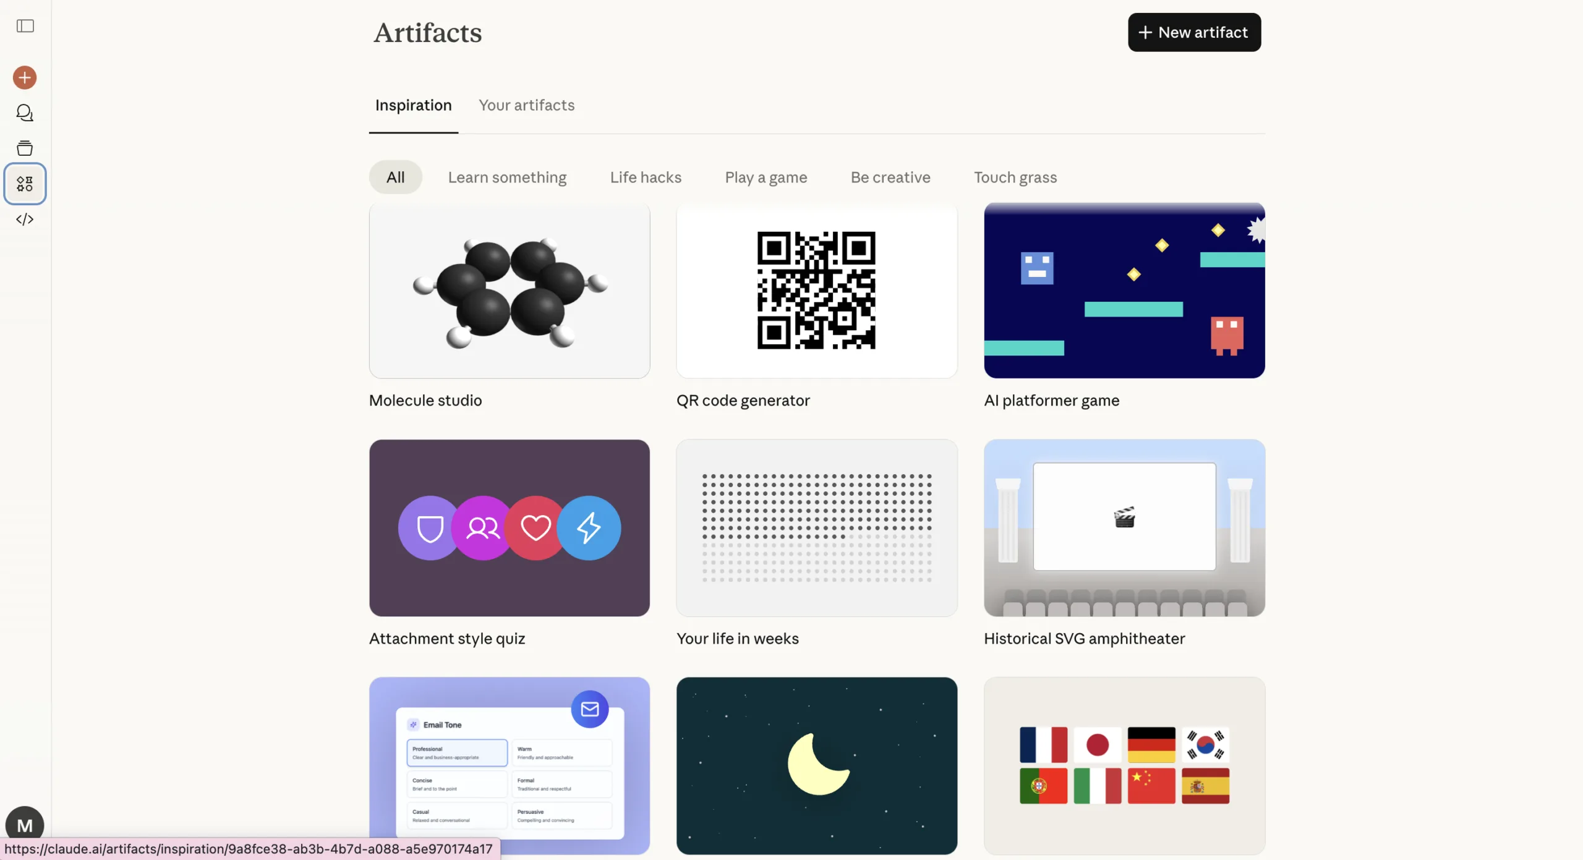Select the Artifacts icon in sidebar
This screenshot has width=1583, height=860.
[25, 184]
